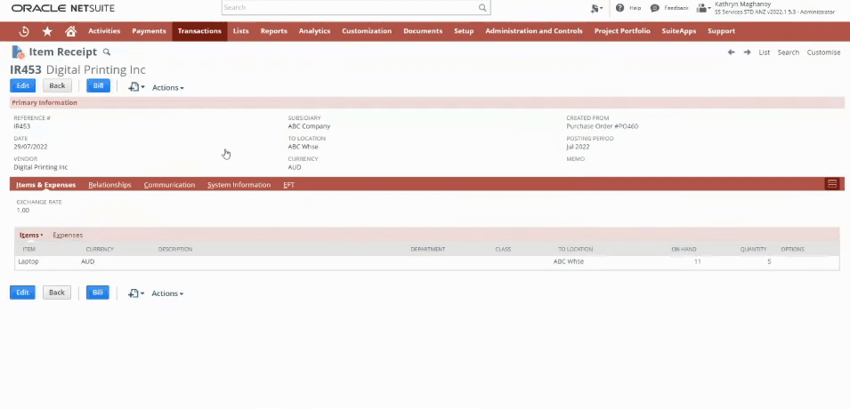Open the List link

coord(764,52)
